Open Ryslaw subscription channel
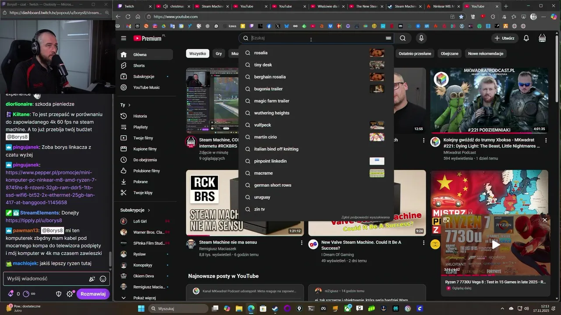This screenshot has width=561, height=315. 145,254
